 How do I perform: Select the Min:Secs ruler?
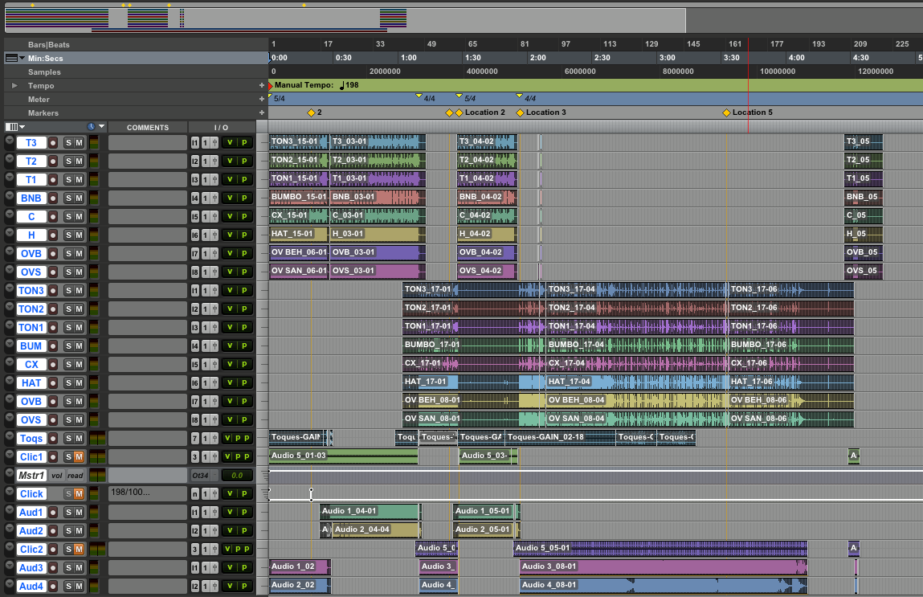point(45,59)
